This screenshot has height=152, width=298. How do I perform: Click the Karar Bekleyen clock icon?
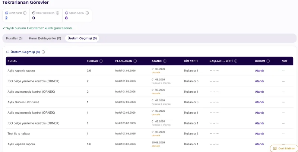pyautogui.click(x=34, y=13)
